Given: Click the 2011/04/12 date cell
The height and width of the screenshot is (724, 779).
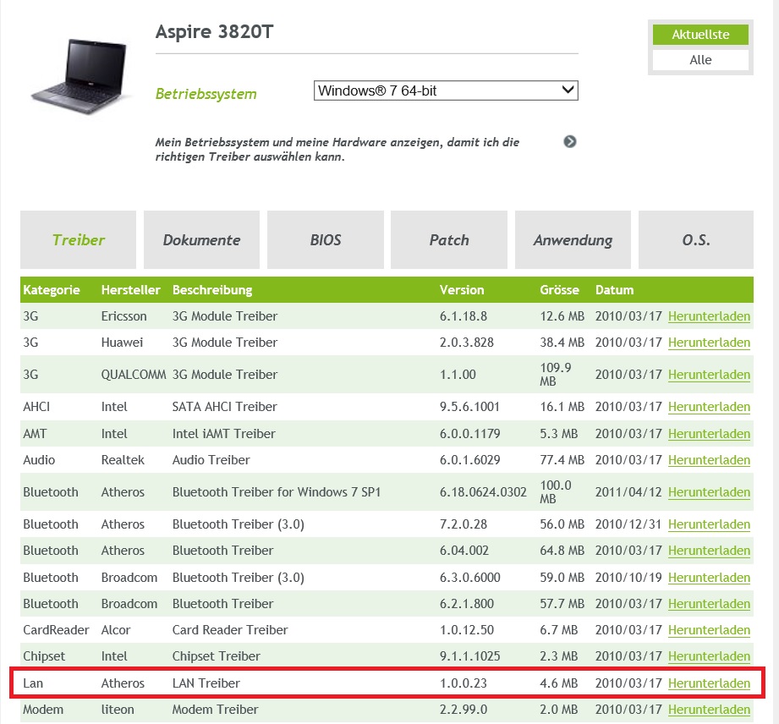Looking at the screenshot, I should (628, 492).
